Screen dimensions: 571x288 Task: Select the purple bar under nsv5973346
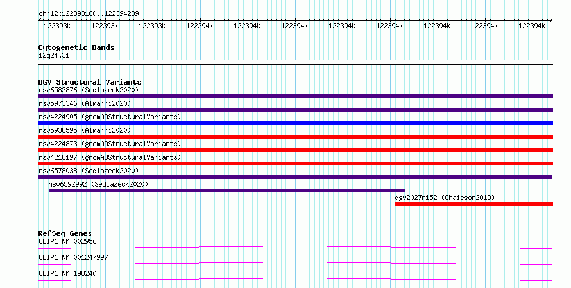click(x=295, y=110)
